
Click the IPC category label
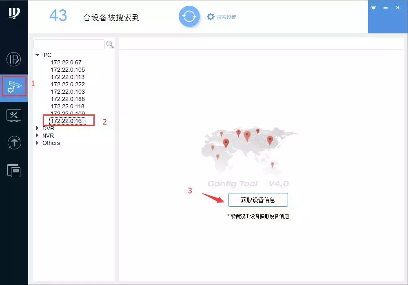coord(47,55)
